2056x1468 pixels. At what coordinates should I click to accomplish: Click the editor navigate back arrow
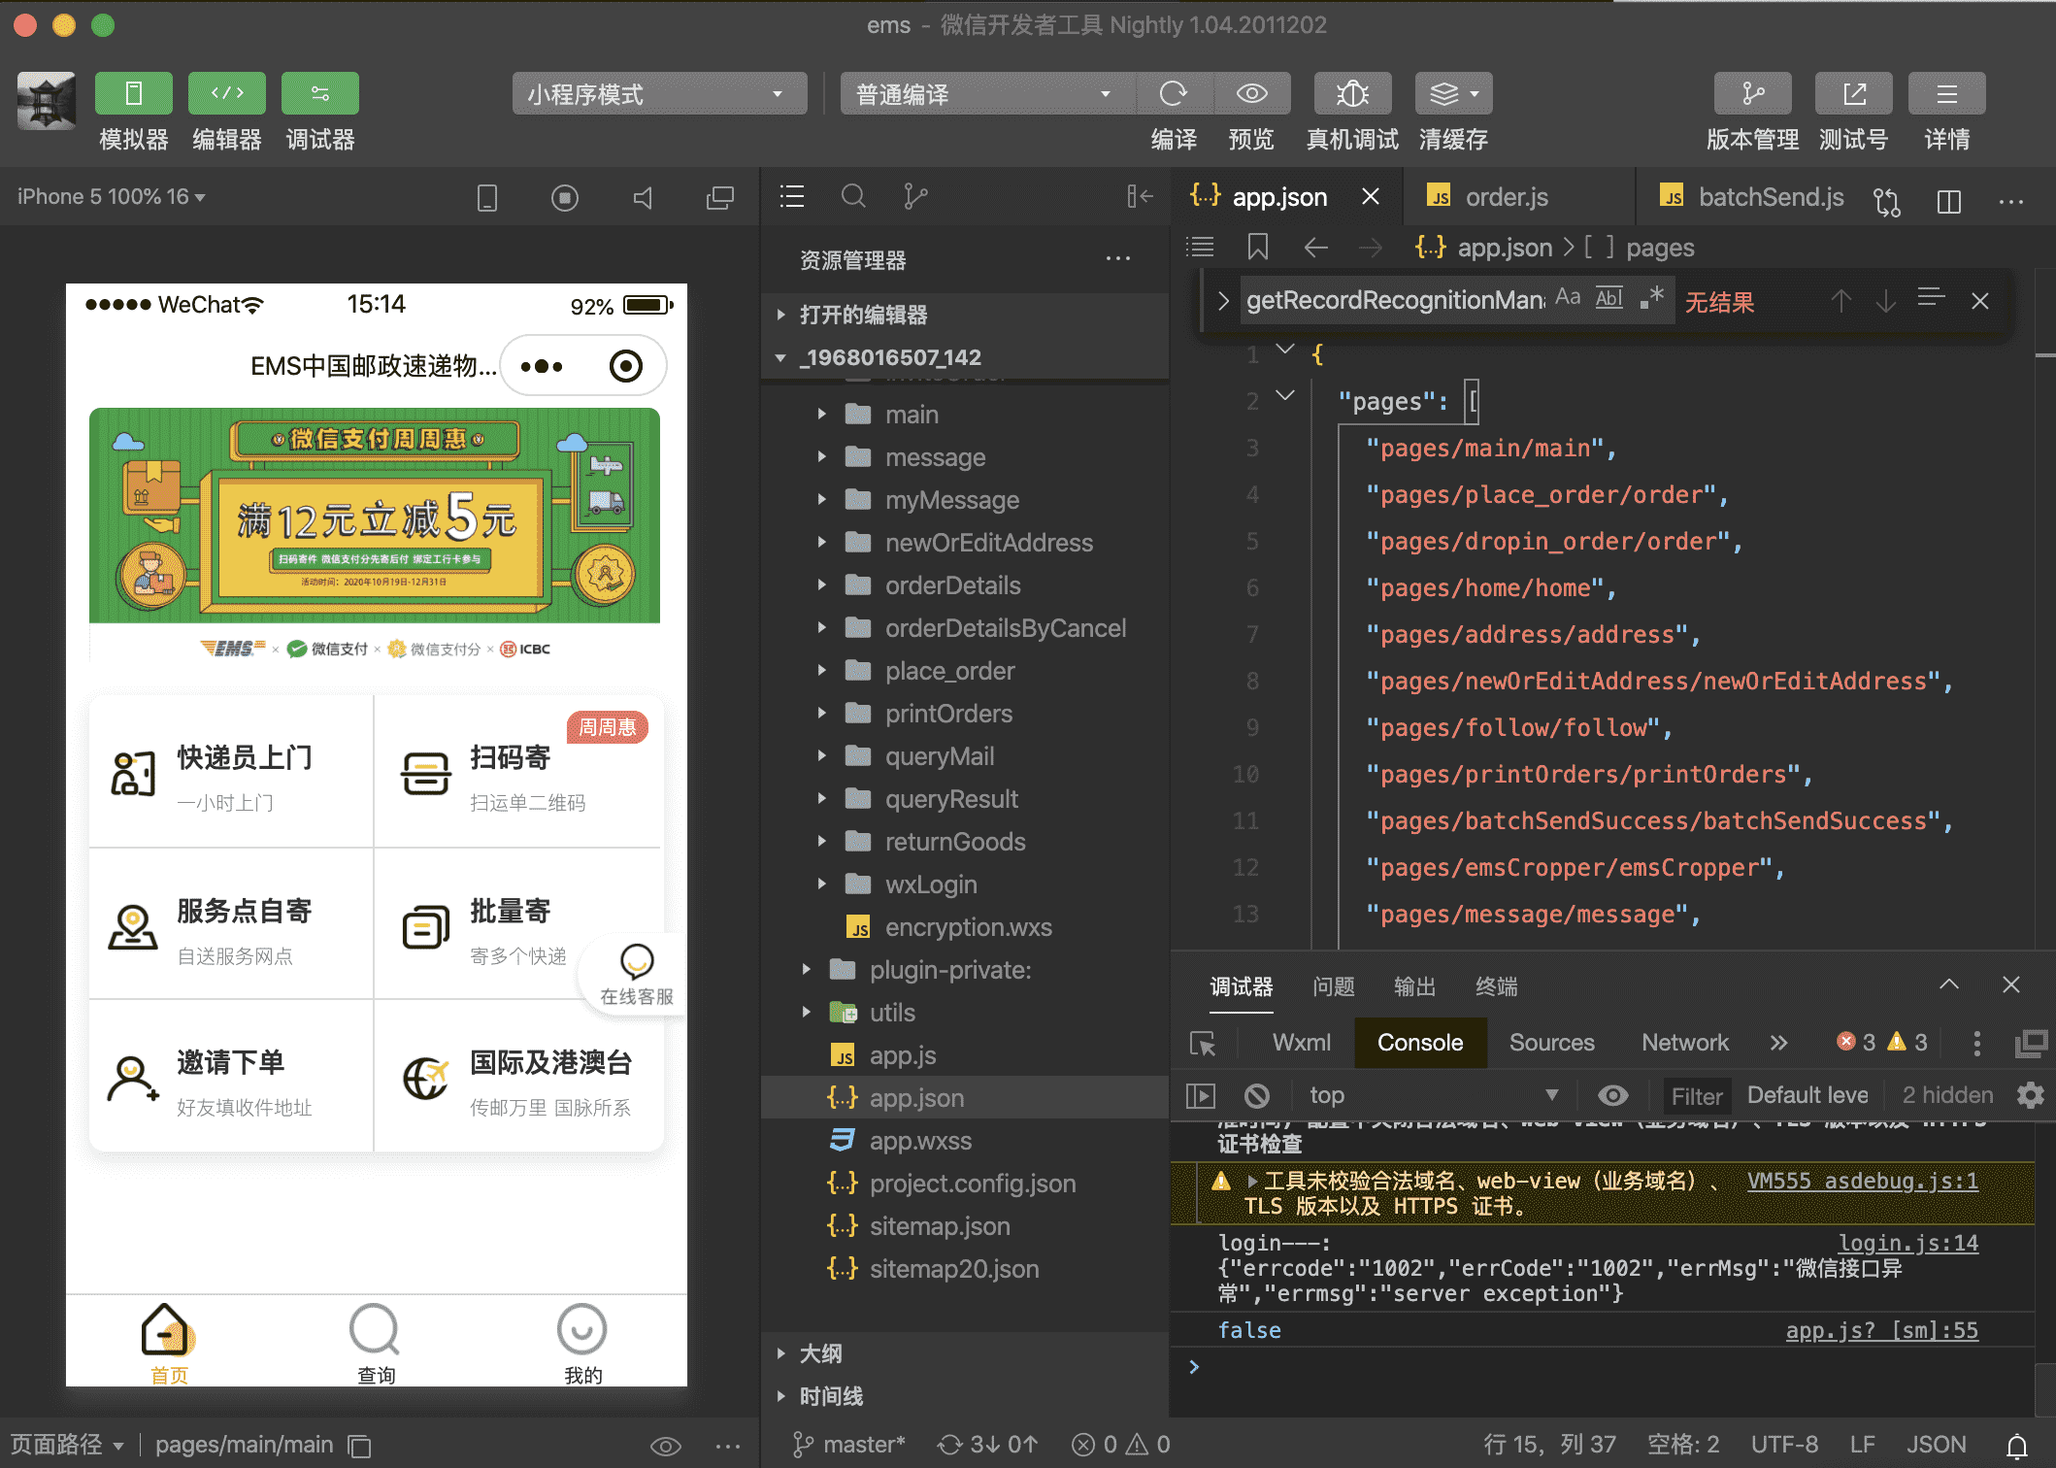tap(1316, 248)
